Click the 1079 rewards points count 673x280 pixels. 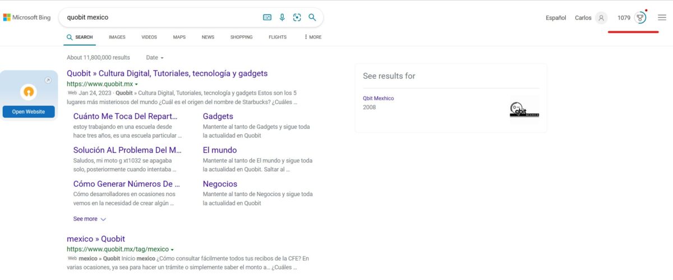(624, 18)
